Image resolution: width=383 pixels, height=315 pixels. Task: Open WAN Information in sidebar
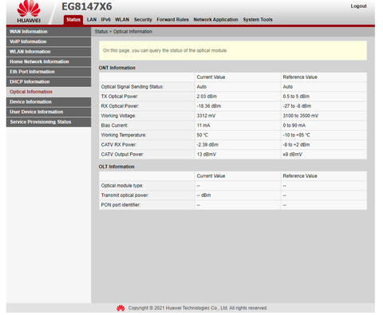click(49, 32)
